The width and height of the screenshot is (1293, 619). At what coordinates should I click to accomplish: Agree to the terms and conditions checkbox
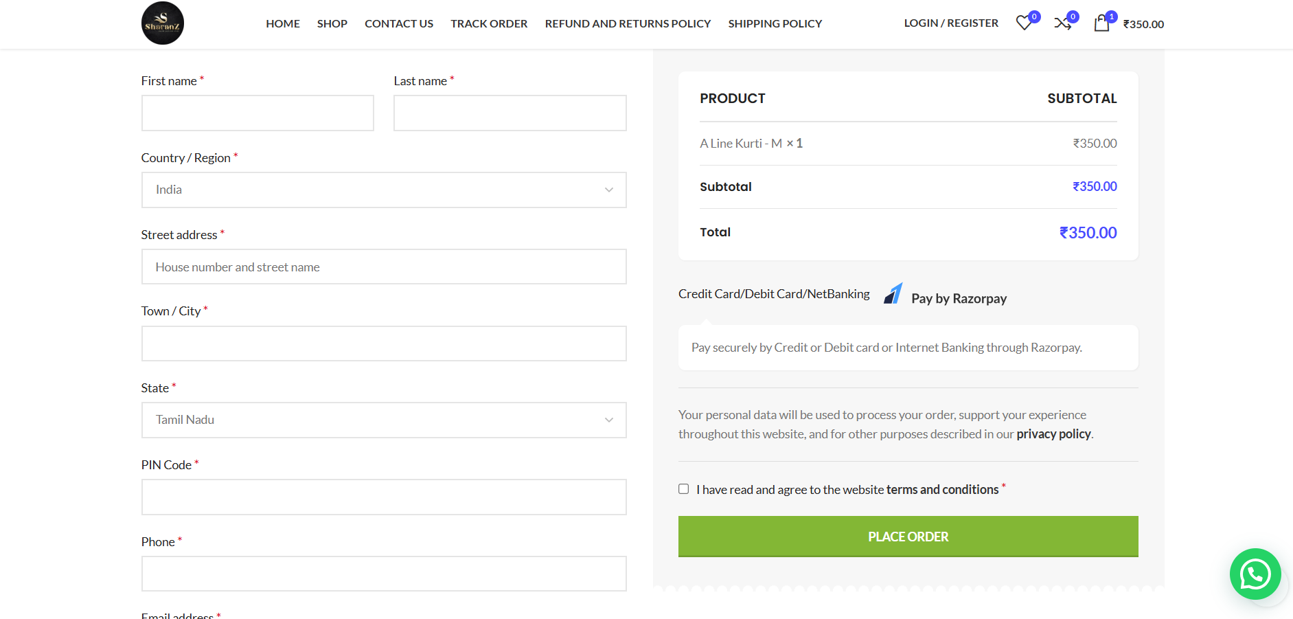(684, 489)
